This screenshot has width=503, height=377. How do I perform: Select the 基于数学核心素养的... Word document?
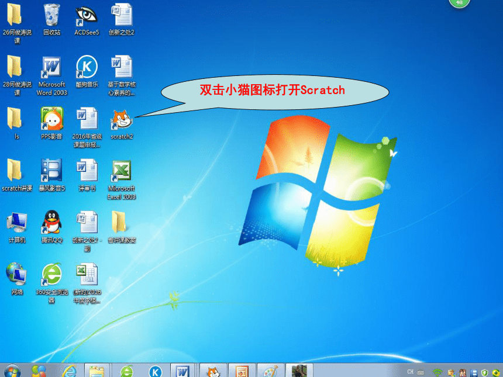coord(122,67)
